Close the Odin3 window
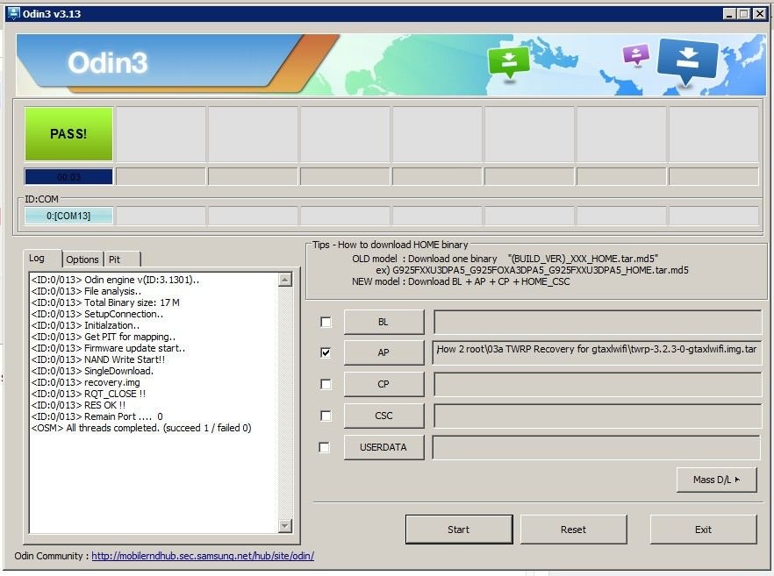Viewport: 774px width, 576px height. pyautogui.click(x=759, y=14)
